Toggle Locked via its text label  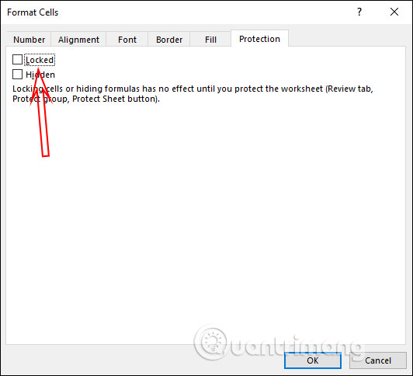click(40, 60)
